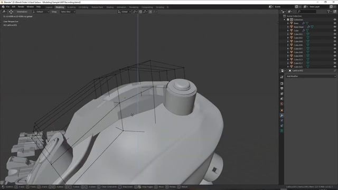Open the Window menu
This screenshot has height=190, width=338.
pos(30,7)
